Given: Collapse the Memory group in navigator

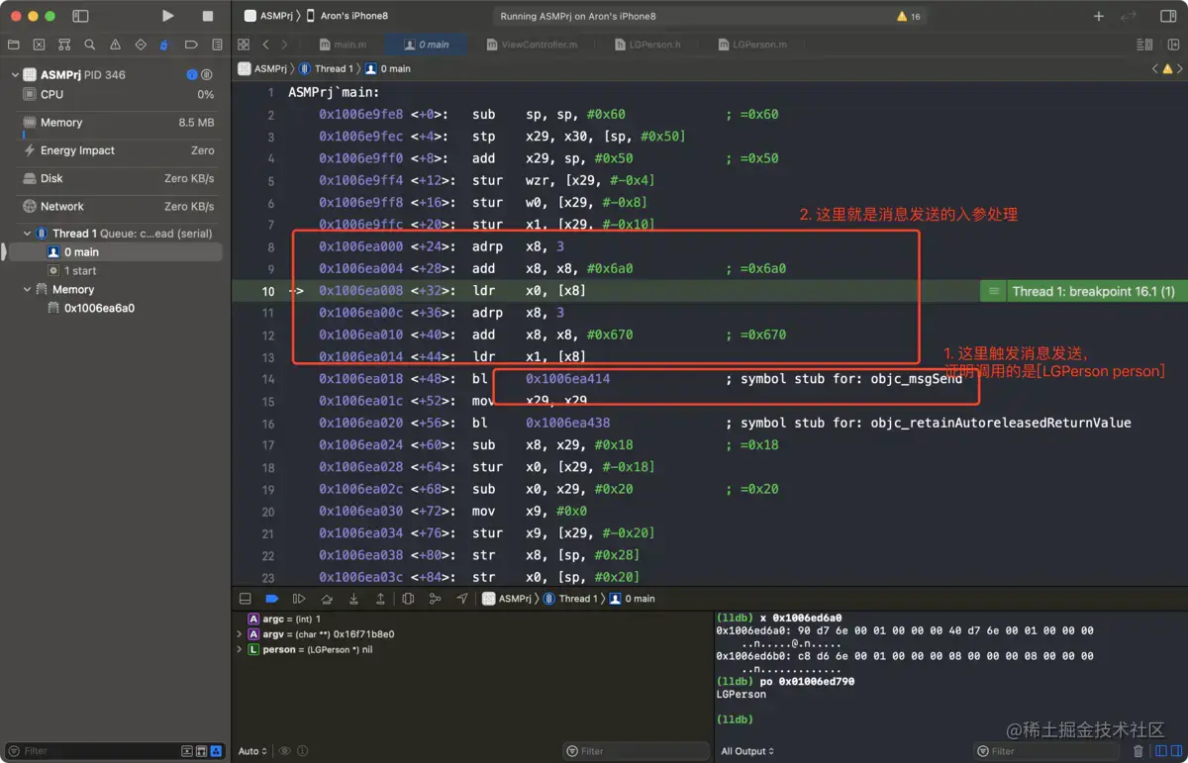Looking at the screenshot, I should [27, 290].
